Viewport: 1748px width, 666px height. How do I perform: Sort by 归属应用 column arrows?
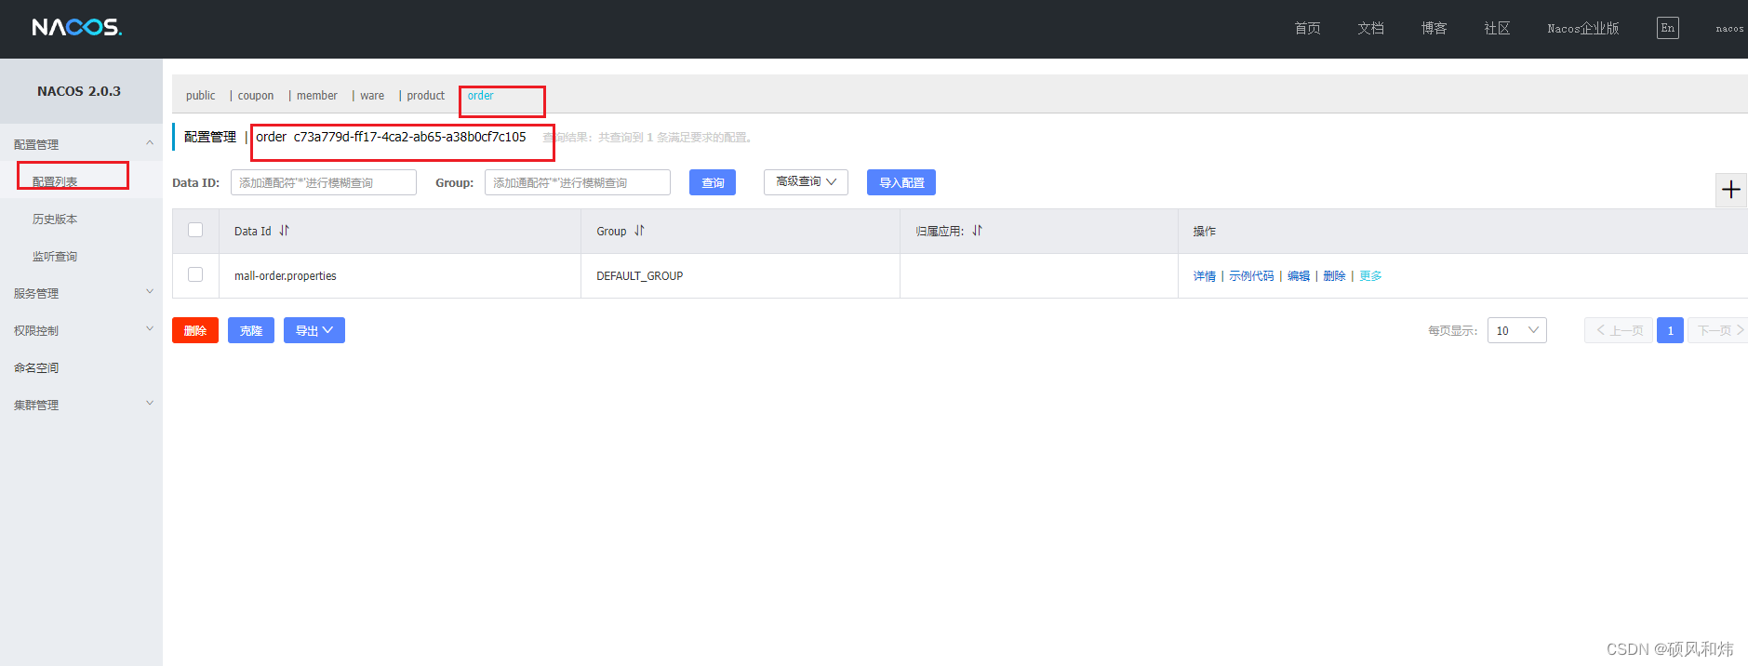click(977, 231)
